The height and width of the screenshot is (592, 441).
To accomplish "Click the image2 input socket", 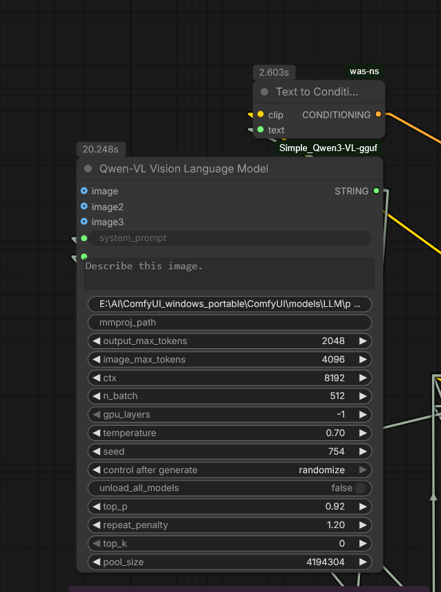I will pos(84,207).
